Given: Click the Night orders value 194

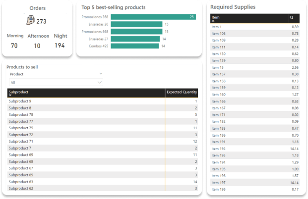Looking at the screenshot, I should 60,46.
